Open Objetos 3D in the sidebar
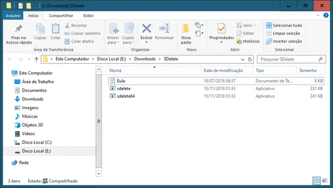This screenshot has height=188, width=333. pos(29,125)
